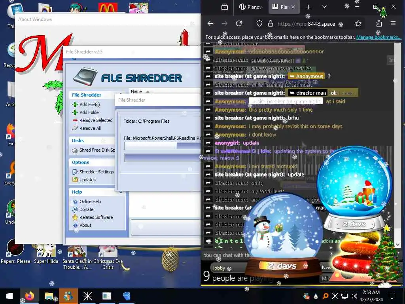Open the Firefox extensions menu
This screenshot has height=304, width=405.
379,24
